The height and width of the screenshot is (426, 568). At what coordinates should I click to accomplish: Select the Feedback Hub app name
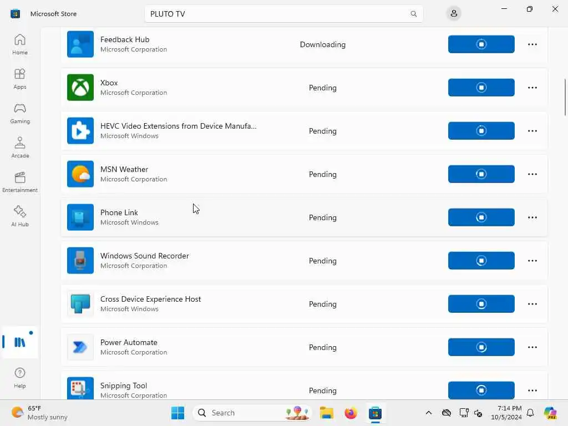(x=125, y=39)
